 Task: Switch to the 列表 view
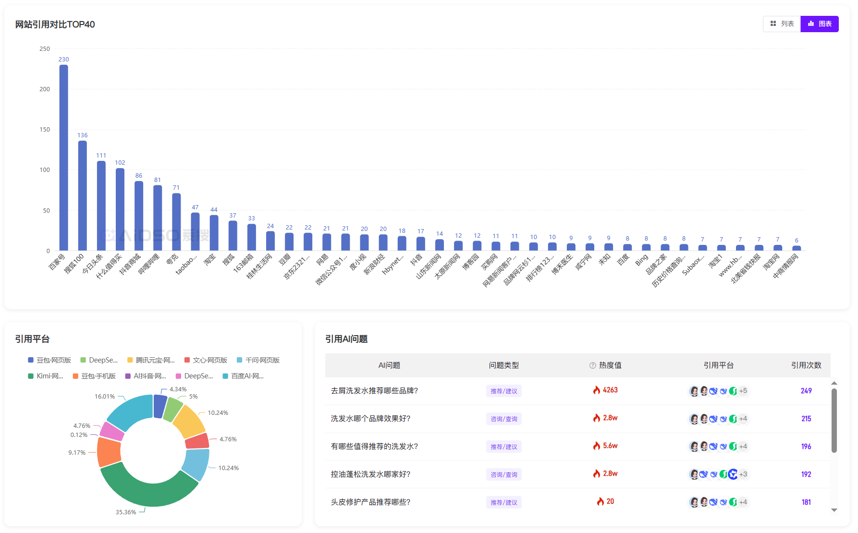coord(782,24)
